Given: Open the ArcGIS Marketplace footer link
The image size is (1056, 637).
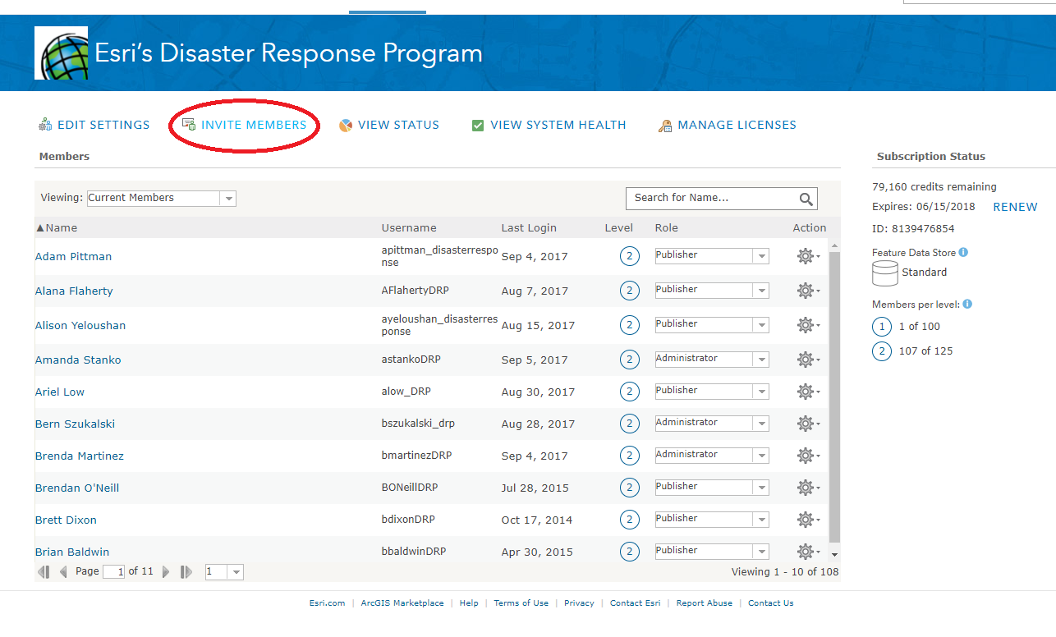Looking at the screenshot, I should [402, 603].
